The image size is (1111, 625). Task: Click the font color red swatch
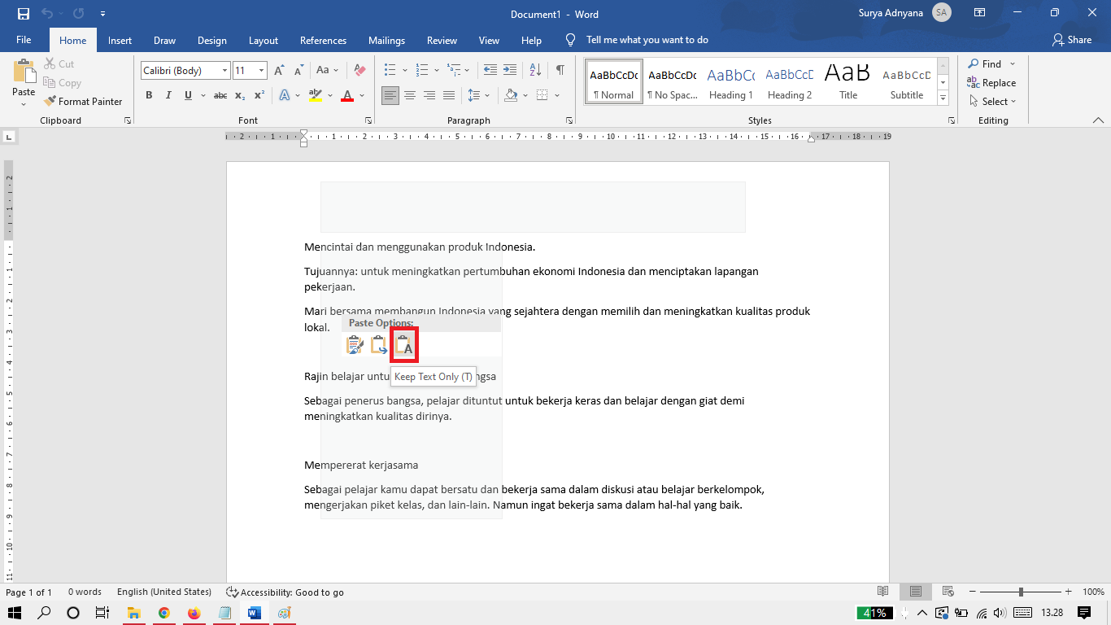(x=347, y=95)
